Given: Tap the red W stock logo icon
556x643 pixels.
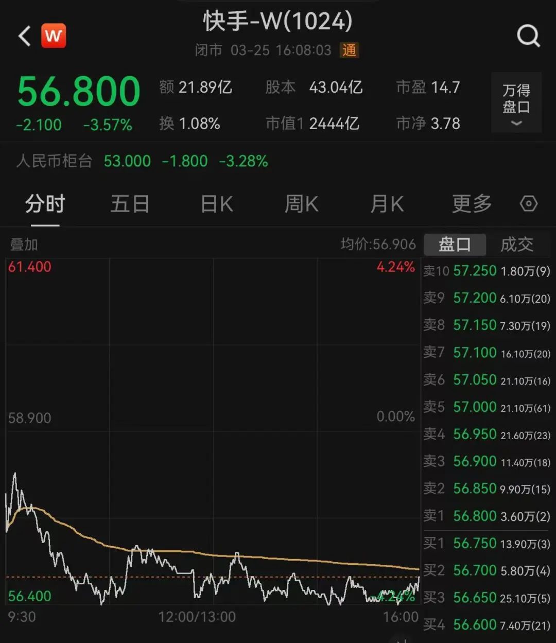Looking at the screenshot, I should pos(54,36).
